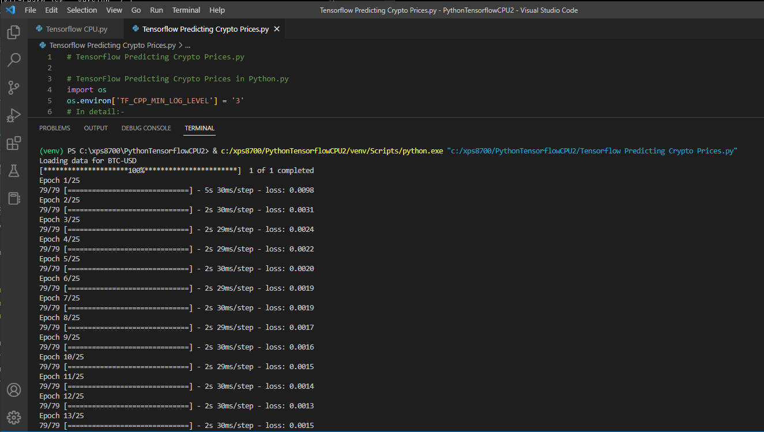
Task: Click breadcrumb file name Tensorflow Predicting Crypto Prices.py
Action: 112,45
